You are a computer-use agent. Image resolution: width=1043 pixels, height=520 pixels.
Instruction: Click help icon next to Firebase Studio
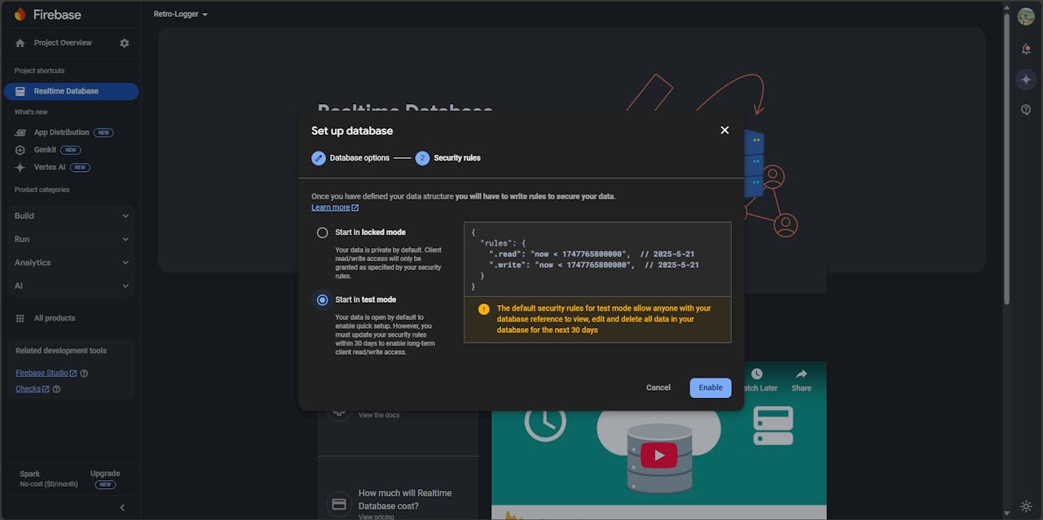click(x=84, y=374)
